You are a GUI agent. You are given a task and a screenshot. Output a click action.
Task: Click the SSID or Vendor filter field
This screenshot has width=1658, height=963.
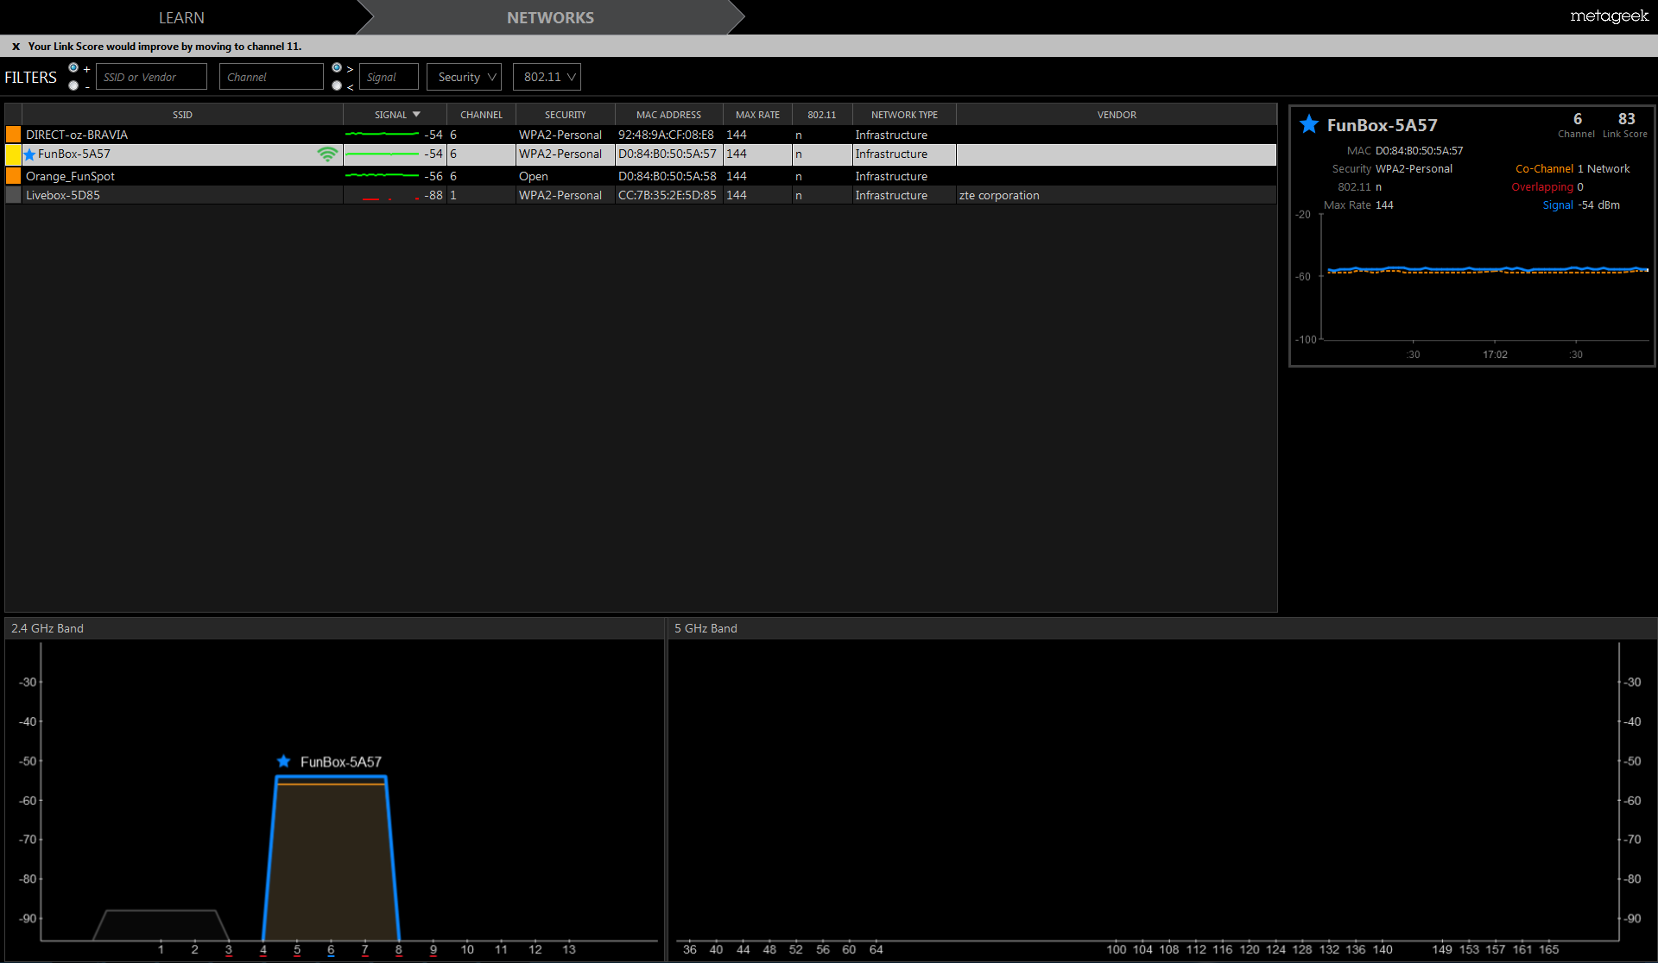pyautogui.click(x=151, y=77)
